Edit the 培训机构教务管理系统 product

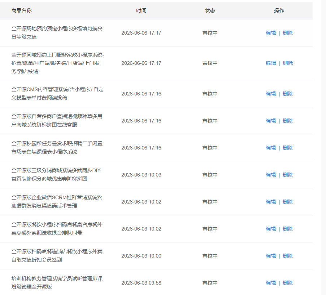click(271, 283)
